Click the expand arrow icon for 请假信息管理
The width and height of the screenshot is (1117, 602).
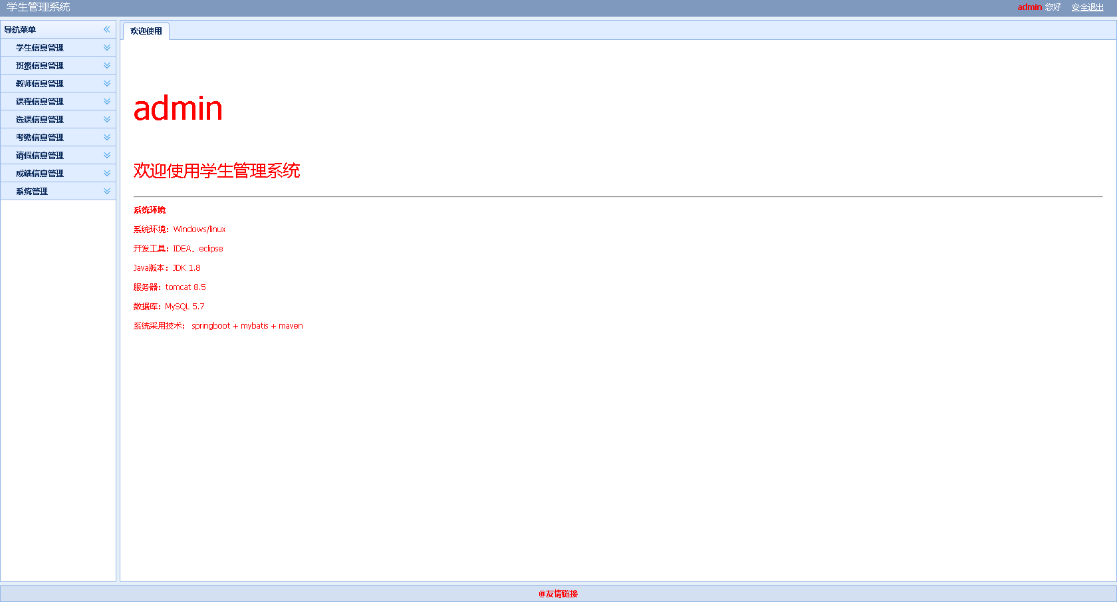pos(107,156)
